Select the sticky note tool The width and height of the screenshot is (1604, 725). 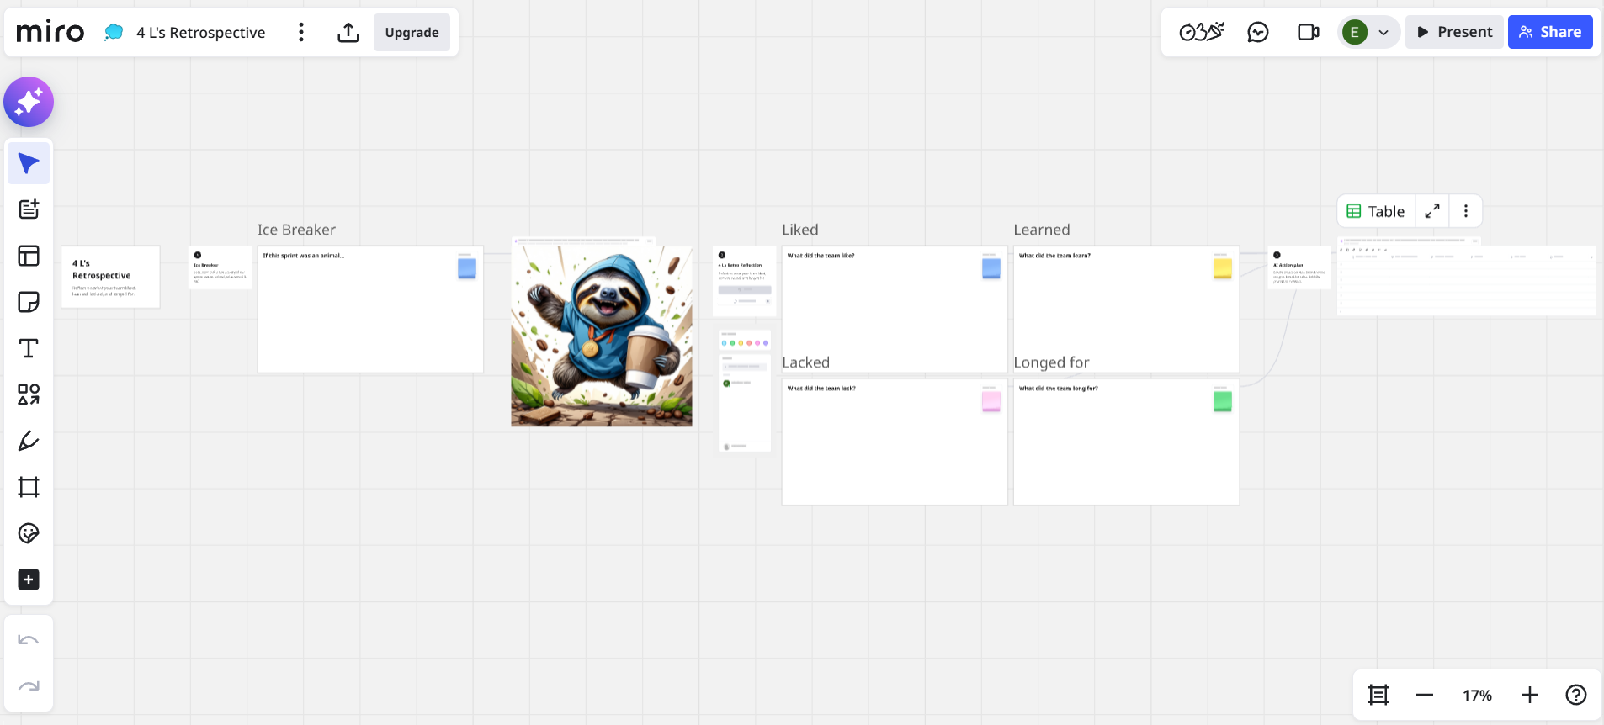tap(29, 302)
